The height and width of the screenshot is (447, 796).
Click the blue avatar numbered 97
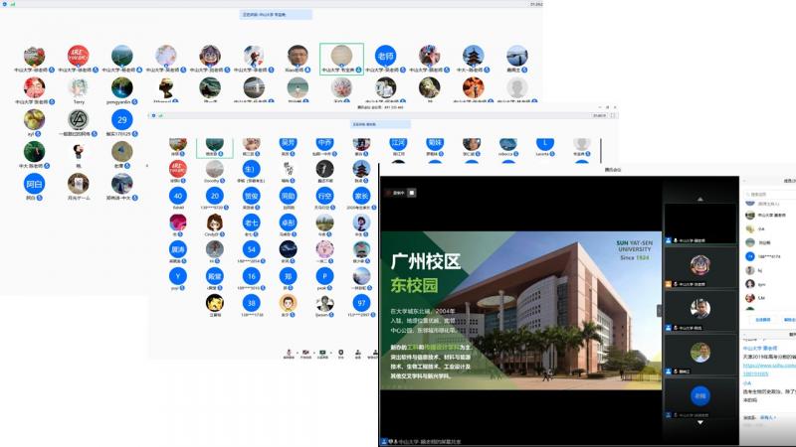361,303
